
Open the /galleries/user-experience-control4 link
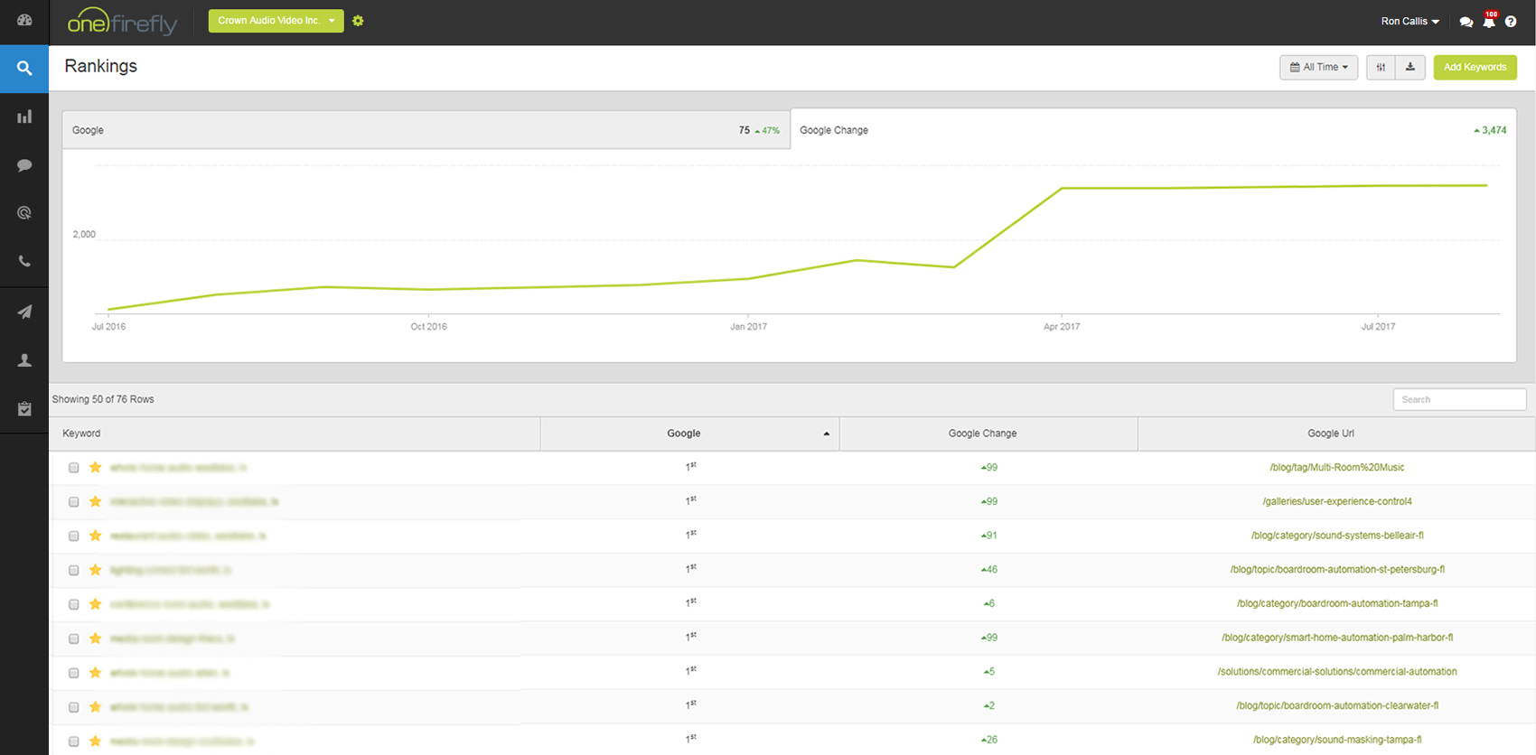pos(1336,501)
